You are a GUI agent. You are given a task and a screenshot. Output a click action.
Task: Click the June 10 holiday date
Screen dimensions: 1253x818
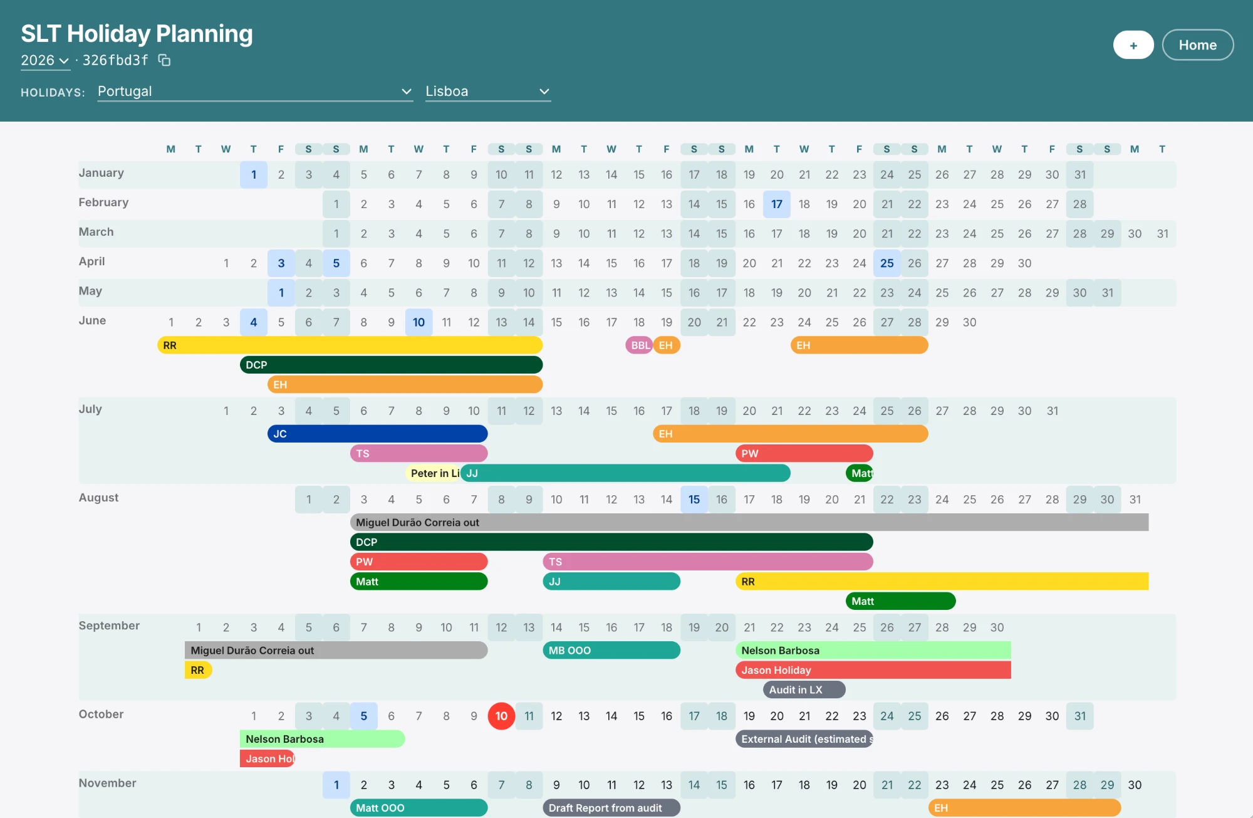click(419, 322)
